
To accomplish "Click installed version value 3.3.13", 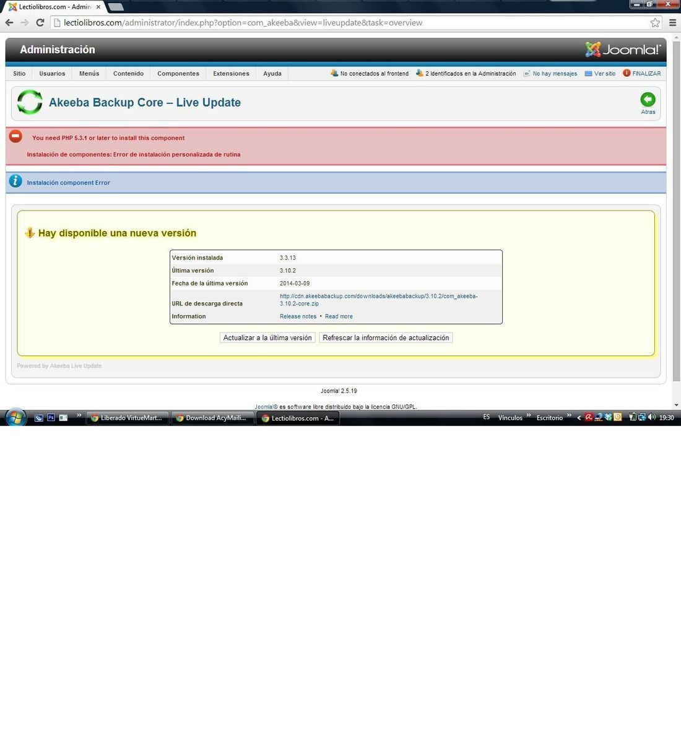I will pyautogui.click(x=287, y=258).
